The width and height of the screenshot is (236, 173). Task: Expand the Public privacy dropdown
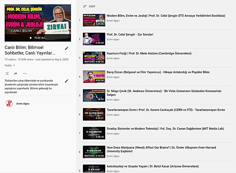tap(10, 65)
